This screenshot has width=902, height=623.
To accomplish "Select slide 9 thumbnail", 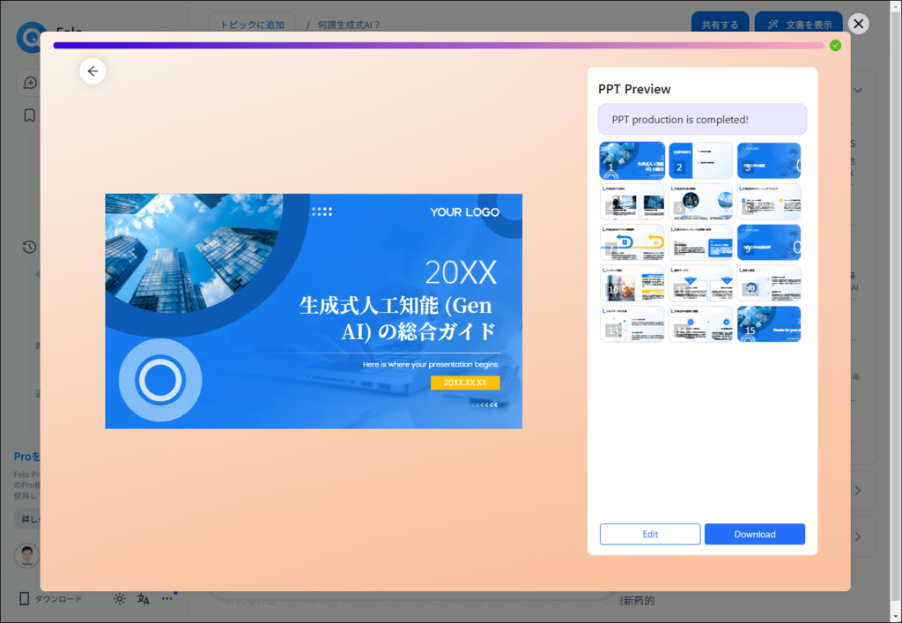I will (x=769, y=242).
